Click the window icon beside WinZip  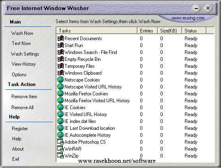click(60, 155)
